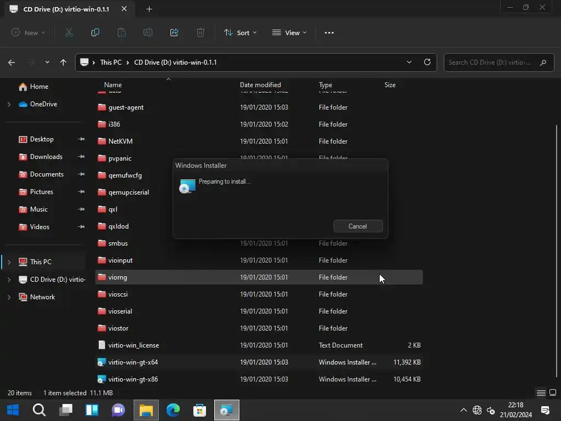
Task: Show hidden tray icons chevron
Action: [463, 410]
